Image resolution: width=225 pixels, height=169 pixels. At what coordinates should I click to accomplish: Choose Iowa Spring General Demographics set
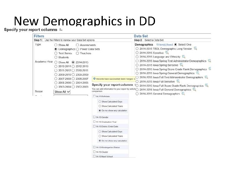(x=137, y=73)
